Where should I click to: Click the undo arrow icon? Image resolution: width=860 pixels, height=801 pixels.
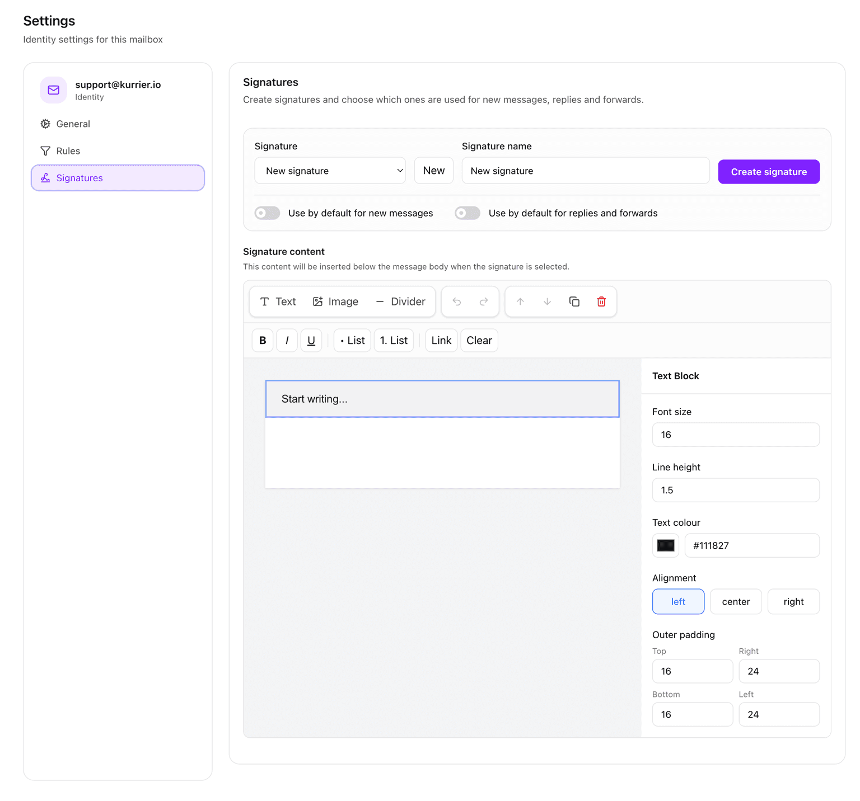coord(457,301)
